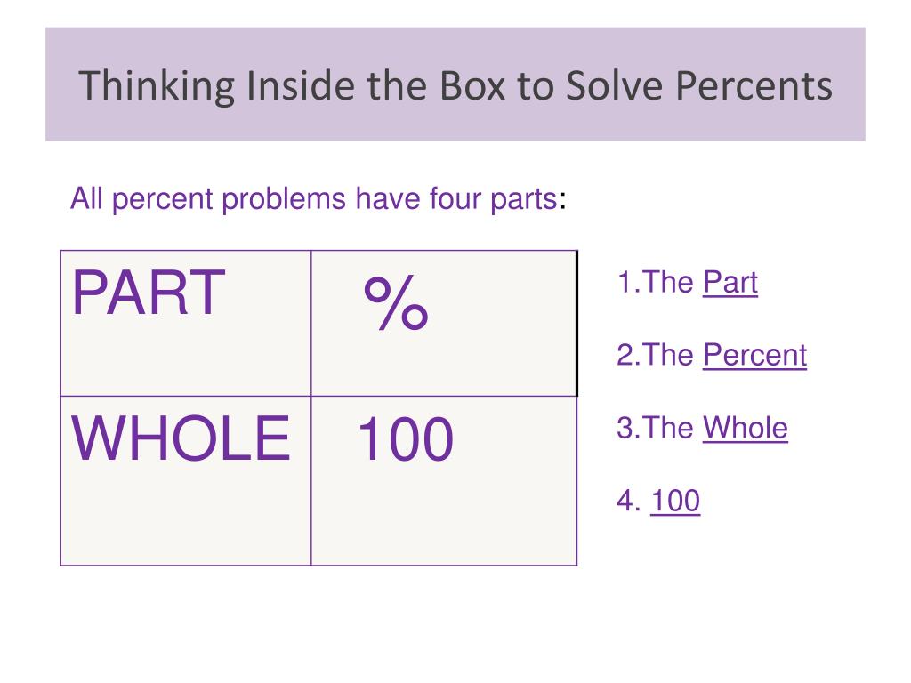The width and height of the screenshot is (911, 683).
Task: Select the WHOLE cell in the table
Action: [186, 481]
